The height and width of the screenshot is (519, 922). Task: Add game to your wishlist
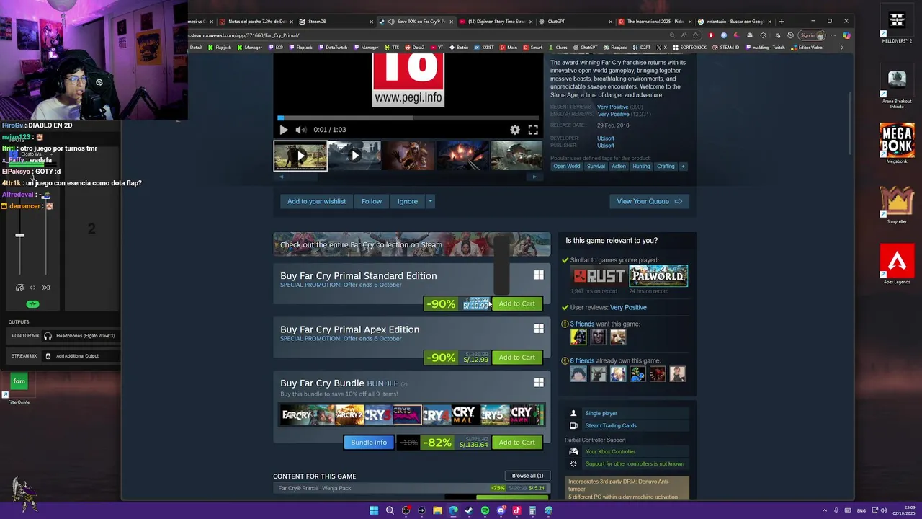pos(316,201)
